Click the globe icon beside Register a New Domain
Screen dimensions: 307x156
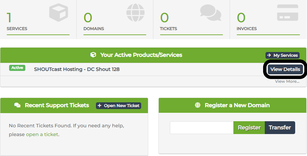point(198,105)
